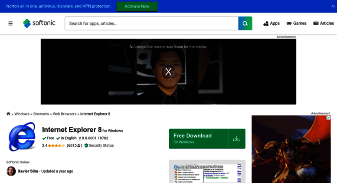The width and height of the screenshot is (337, 183).
Task: Open the Norton all-in-one protection ad text
Action: coord(59,6)
